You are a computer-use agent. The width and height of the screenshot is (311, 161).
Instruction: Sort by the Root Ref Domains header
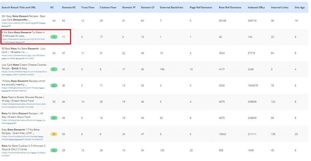[230, 7]
